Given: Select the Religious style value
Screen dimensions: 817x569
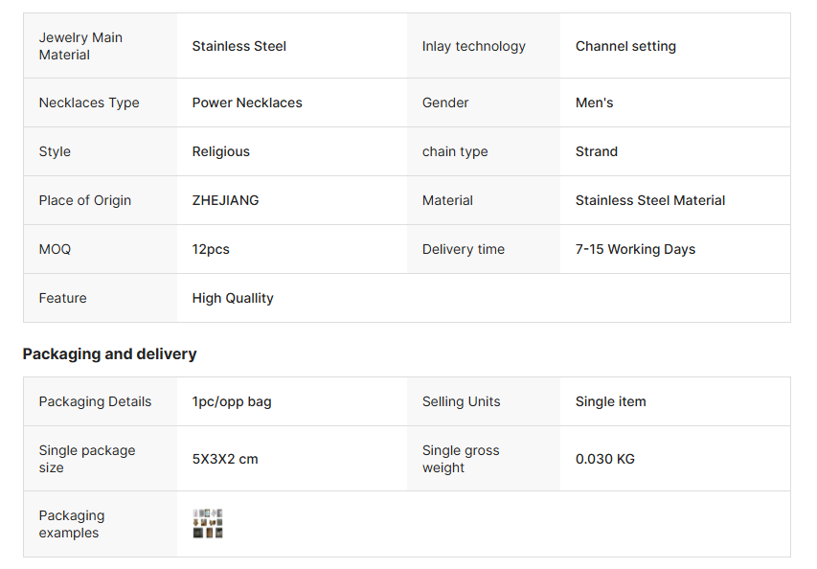Looking at the screenshot, I should pyautogui.click(x=220, y=151).
